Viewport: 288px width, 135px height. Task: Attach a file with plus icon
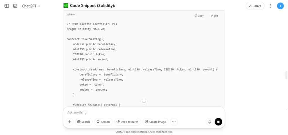click(x=70, y=122)
